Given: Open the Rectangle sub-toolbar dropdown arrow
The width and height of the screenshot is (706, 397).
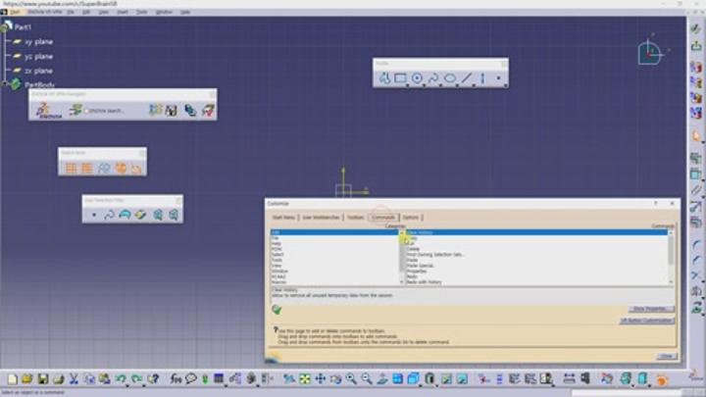Looking at the screenshot, I should (x=408, y=84).
